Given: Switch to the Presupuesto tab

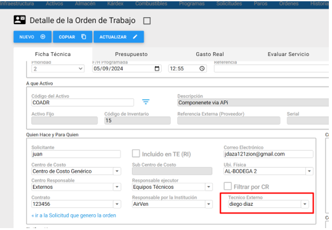Looking at the screenshot, I should (131, 54).
